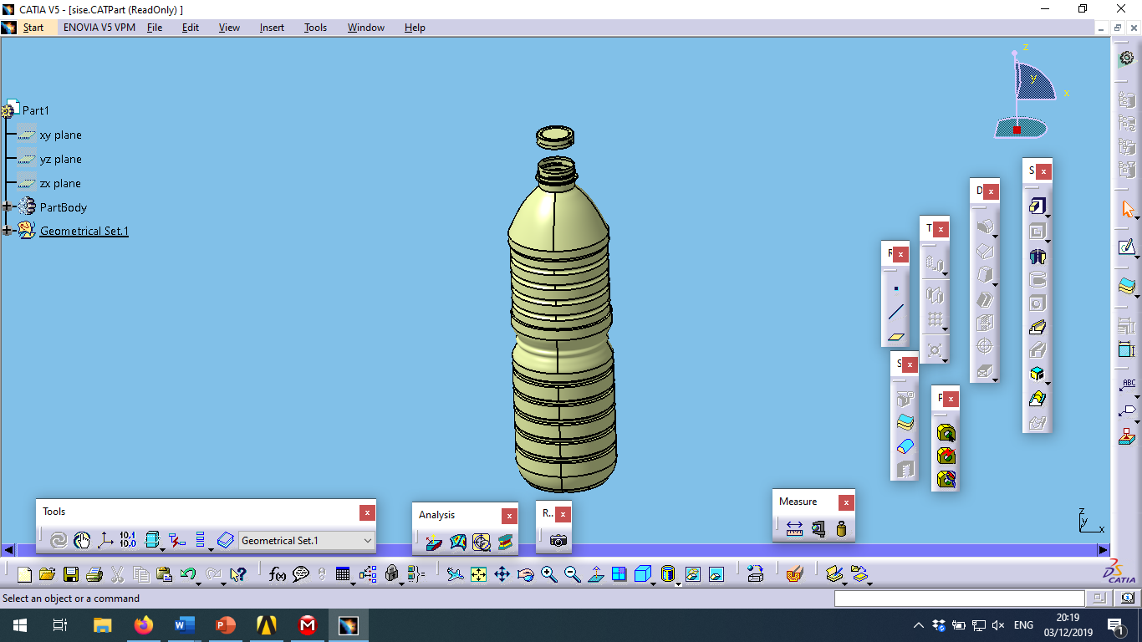Close the Measure floating toolbar
Viewport: 1142px width, 642px height.
(846, 502)
